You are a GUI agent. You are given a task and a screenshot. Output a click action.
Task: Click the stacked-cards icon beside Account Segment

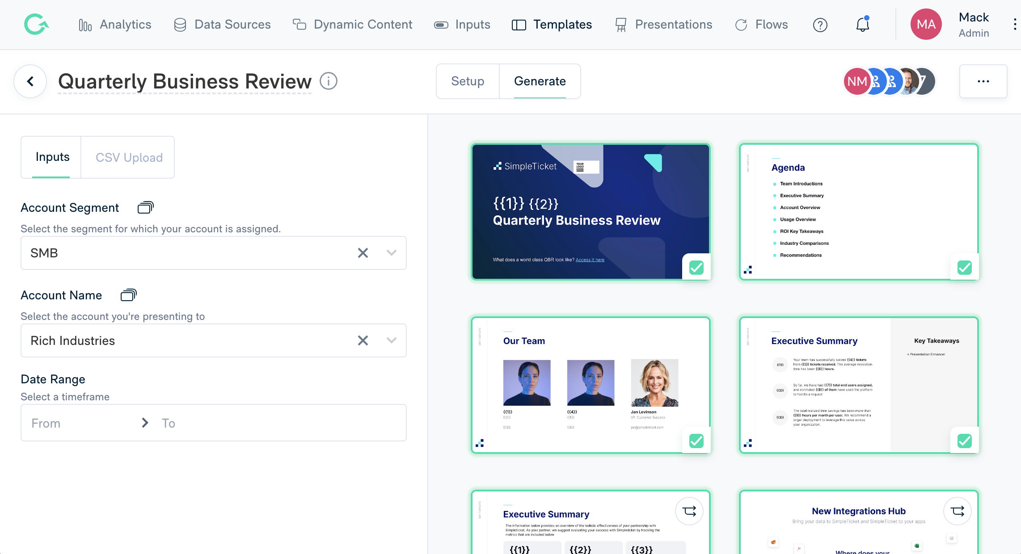point(146,207)
